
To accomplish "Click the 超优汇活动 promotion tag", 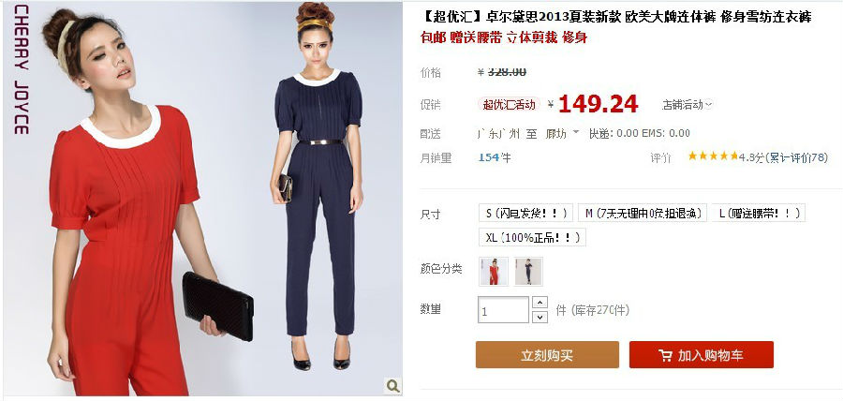I will pos(509,104).
